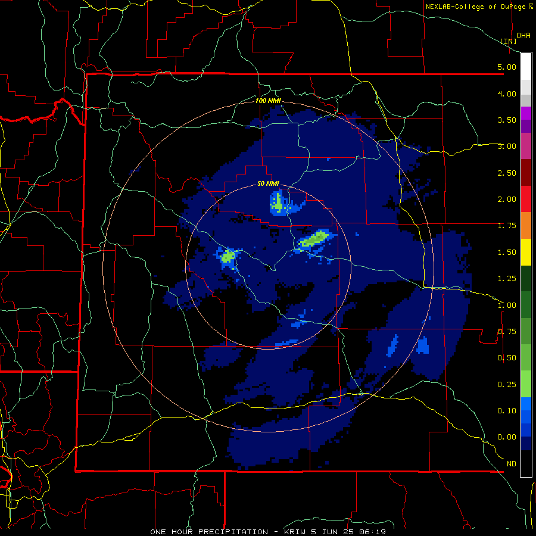
Task: Click the 4.00 legend value
Action: click(x=507, y=94)
